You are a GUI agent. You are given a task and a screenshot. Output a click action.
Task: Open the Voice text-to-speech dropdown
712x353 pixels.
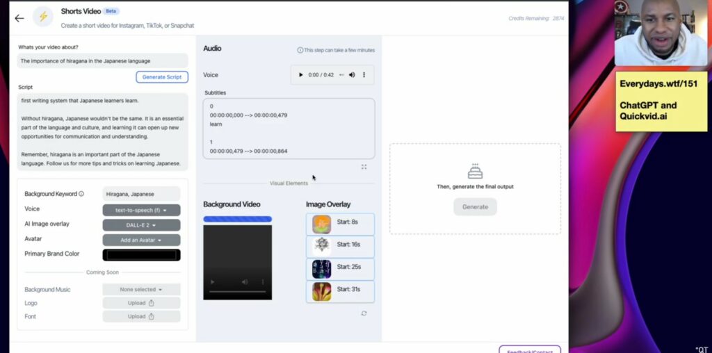(x=141, y=210)
